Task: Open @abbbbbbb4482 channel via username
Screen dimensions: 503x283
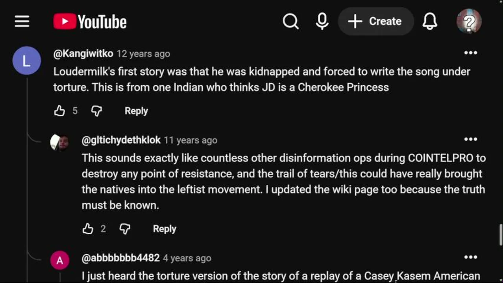Action: 120,258
